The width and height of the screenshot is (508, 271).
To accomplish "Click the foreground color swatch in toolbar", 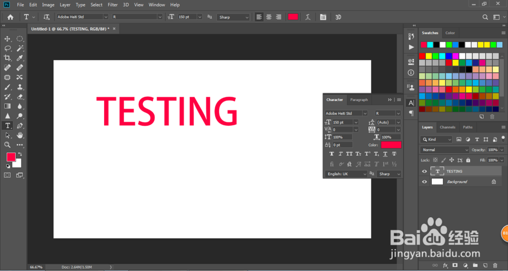I will (x=11, y=157).
